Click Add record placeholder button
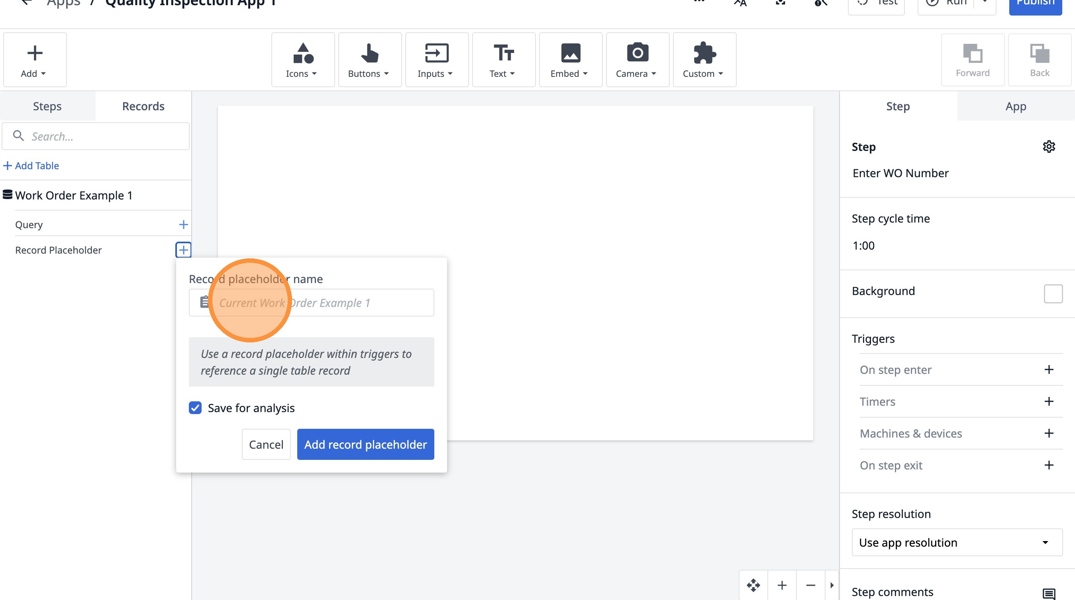The width and height of the screenshot is (1075, 600). pos(365,444)
